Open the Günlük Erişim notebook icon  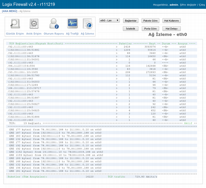(15, 24)
